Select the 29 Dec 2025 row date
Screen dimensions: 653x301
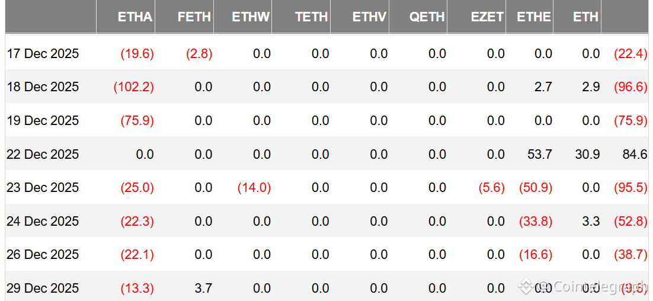43,289
